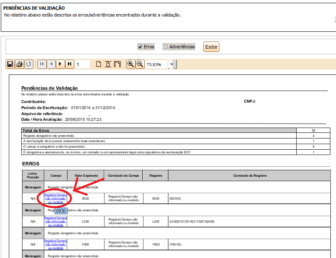Refresh the report view
The image size is (336, 258).
pyautogui.click(x=29, y=64)
